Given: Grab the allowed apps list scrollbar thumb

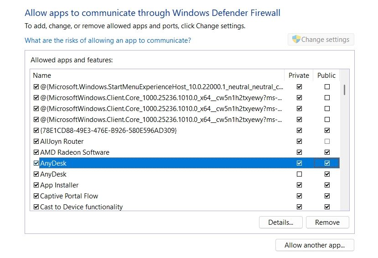Looking at the screenshot, I should tap(345, 90).
